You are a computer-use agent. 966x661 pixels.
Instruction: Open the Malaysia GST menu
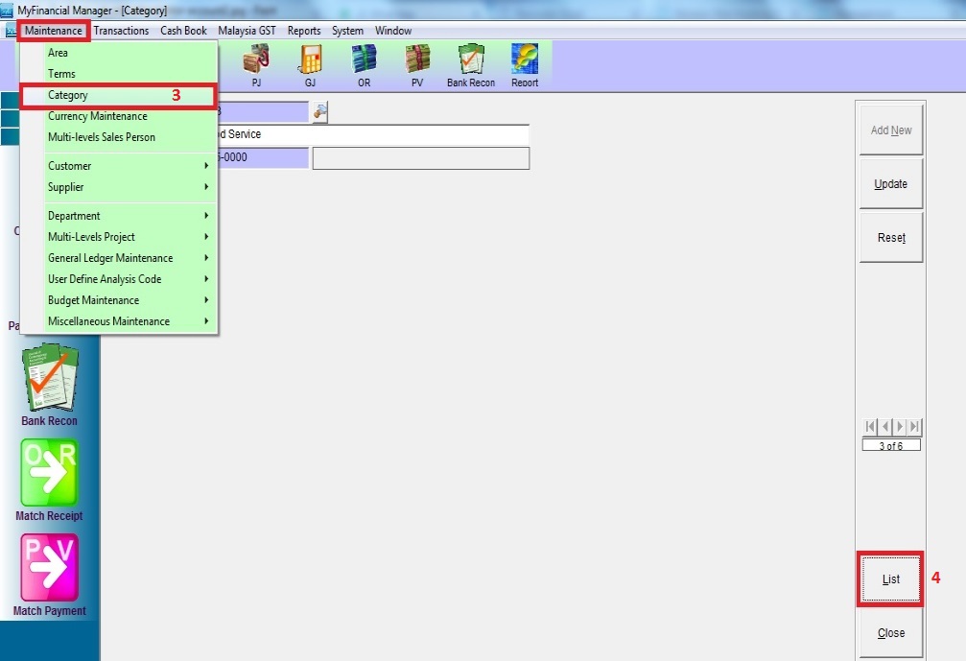point(247,31)
